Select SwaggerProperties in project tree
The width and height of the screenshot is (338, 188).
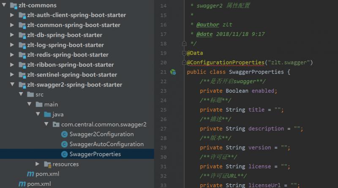[x=95, y=154]
